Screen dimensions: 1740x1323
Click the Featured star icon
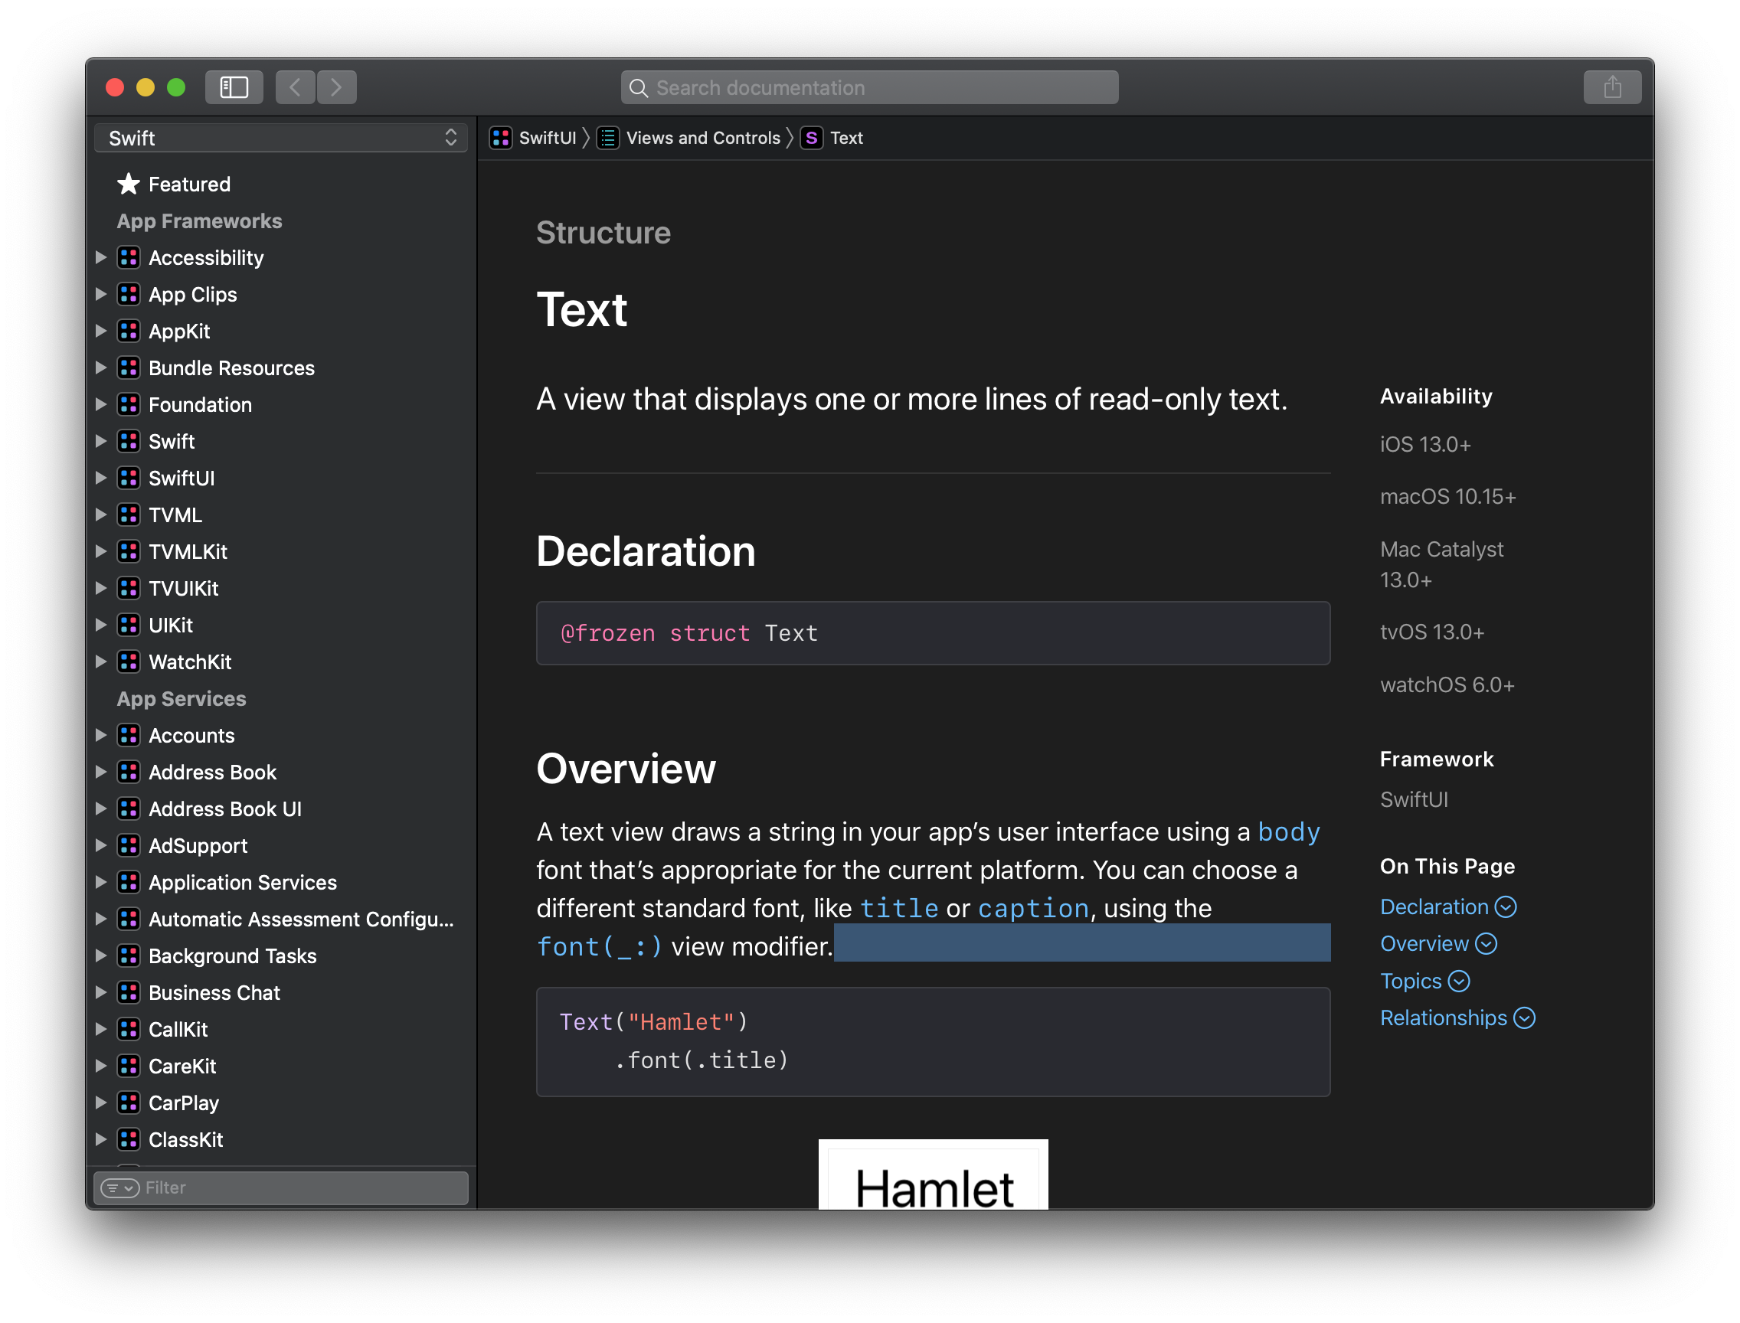pos(129,185)
